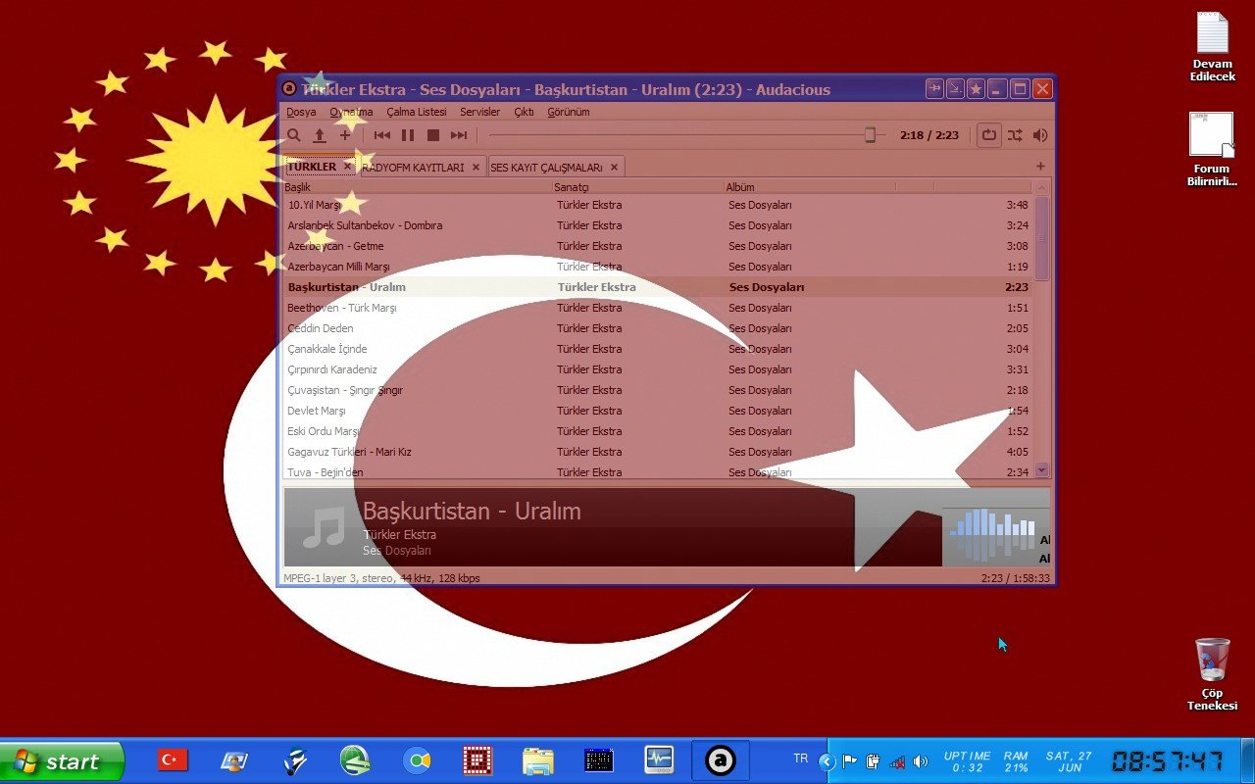This screenshot has width=1255, height=784.
Task: Select the playing Başkurtistan - Uralım row
Action: [x=658, y=287]
